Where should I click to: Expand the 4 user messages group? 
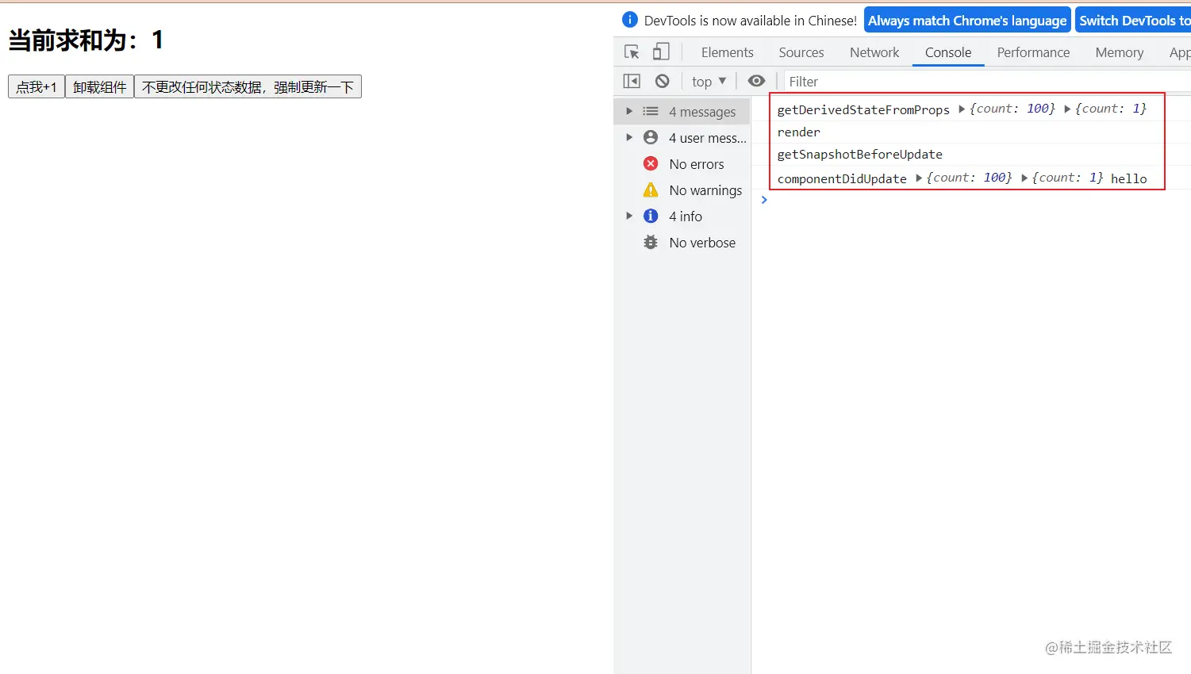click(x=629, y=137)
